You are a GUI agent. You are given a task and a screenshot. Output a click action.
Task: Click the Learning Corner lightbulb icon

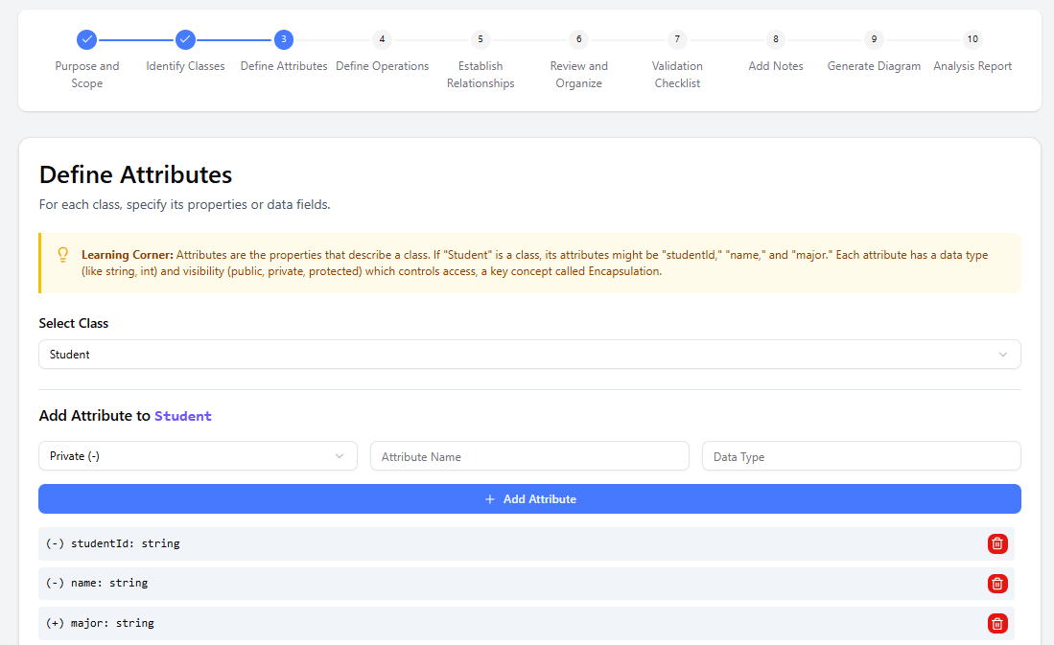pyautogui.click(x=63, y=255)
